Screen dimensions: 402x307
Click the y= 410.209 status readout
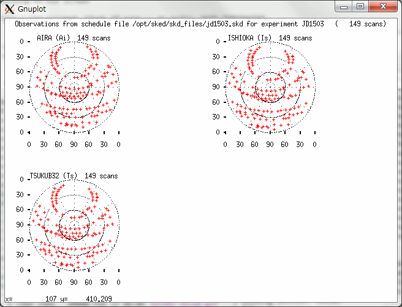click(86, 299)
